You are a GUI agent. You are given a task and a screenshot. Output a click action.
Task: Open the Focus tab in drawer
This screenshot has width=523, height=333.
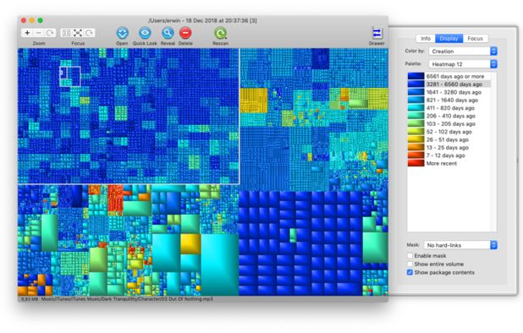pyautogui.click(x=476, y=38)
